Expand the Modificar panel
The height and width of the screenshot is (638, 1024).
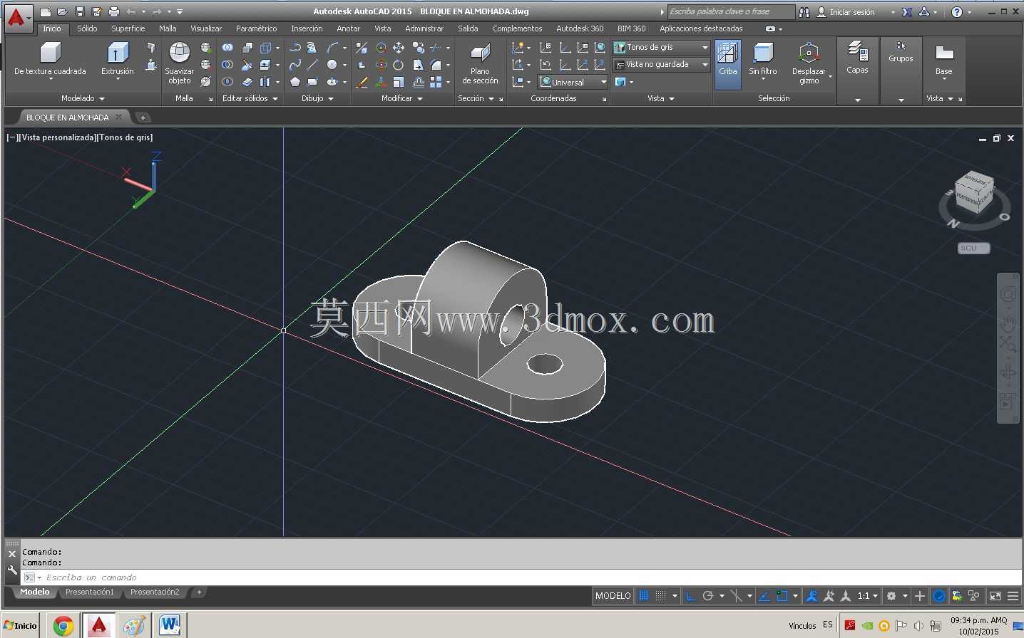tap(402, 98)
